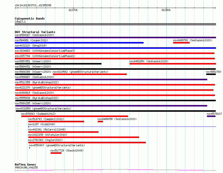This screenshot has height=173, width=223.
Task: Select esv2657744 (1000GenomesConsortiumPhase1) label
Action: tap(45, 56)
